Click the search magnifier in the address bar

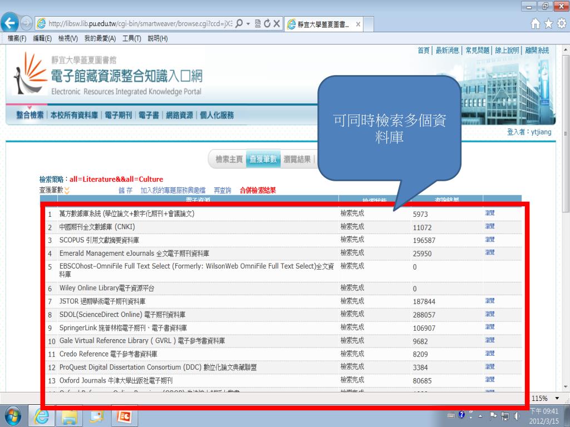[239, 23]
